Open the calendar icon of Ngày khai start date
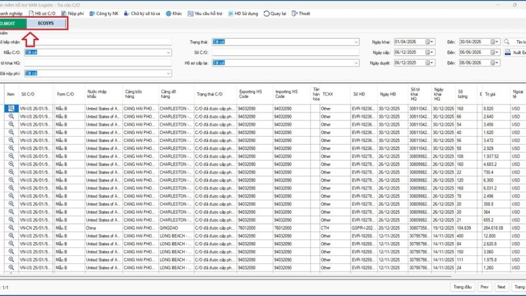The height and width of the screenshot is (296, 526). click(x=428, y=42)
